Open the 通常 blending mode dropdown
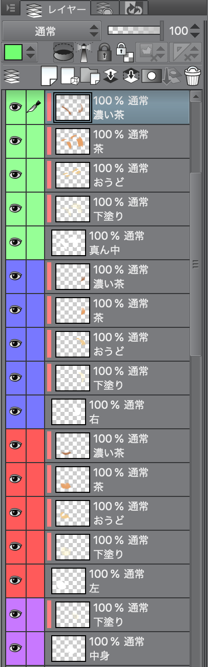Screen dimensions: 208x667 click(x=52, y=31)
